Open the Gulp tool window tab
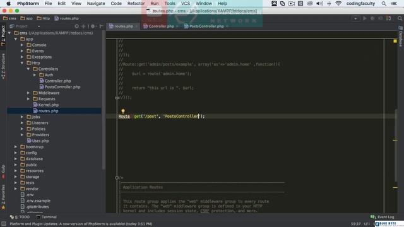404x227 pixels. click(x=3, y=172)
